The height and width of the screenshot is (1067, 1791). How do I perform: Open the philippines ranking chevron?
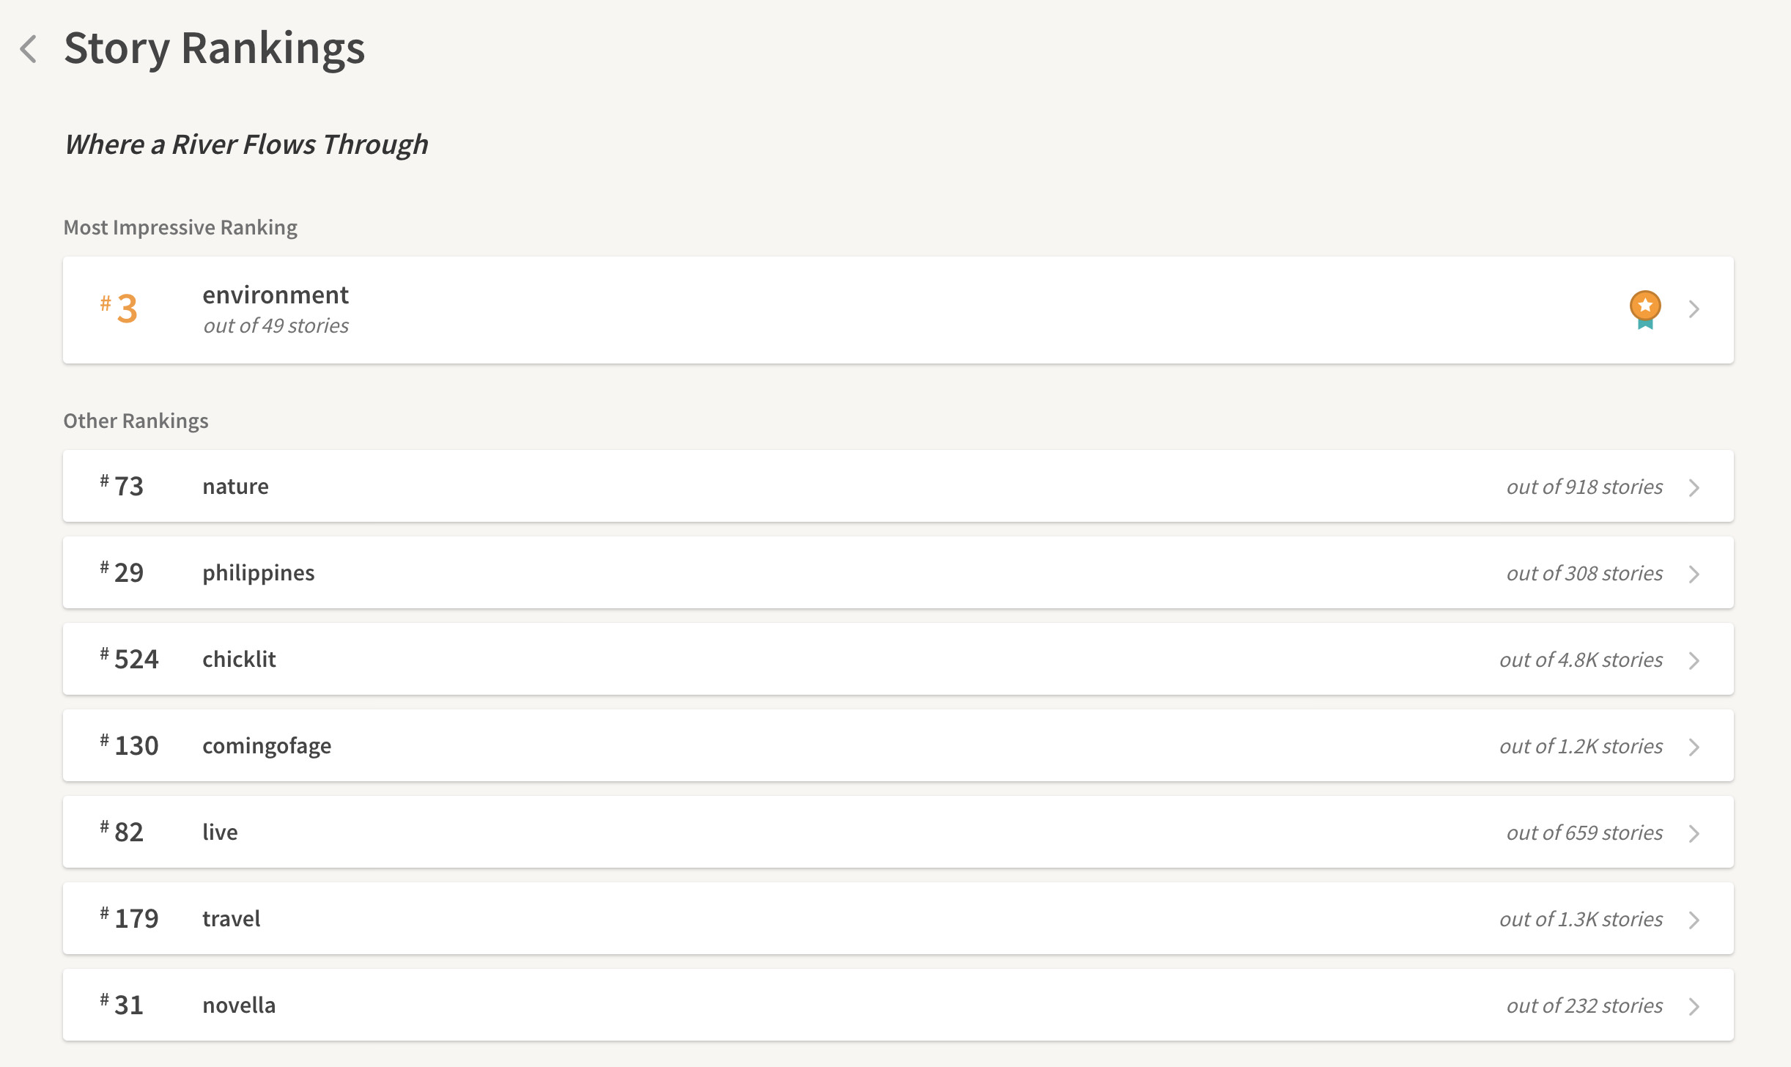click(x=1694, y=574)
